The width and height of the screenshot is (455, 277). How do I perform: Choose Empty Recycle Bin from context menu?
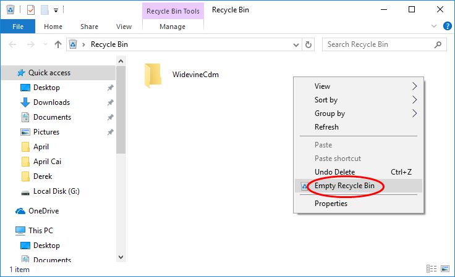344,186
